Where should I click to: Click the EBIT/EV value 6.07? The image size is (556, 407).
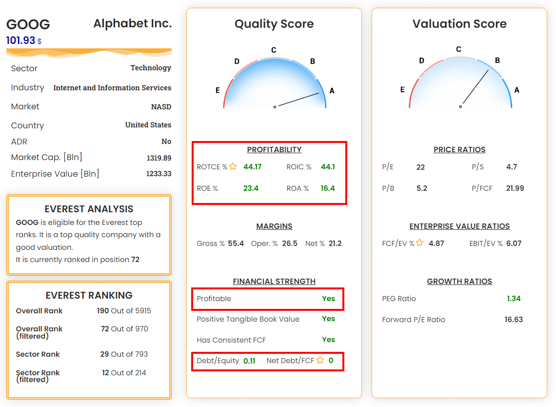(x=514, y=244)
